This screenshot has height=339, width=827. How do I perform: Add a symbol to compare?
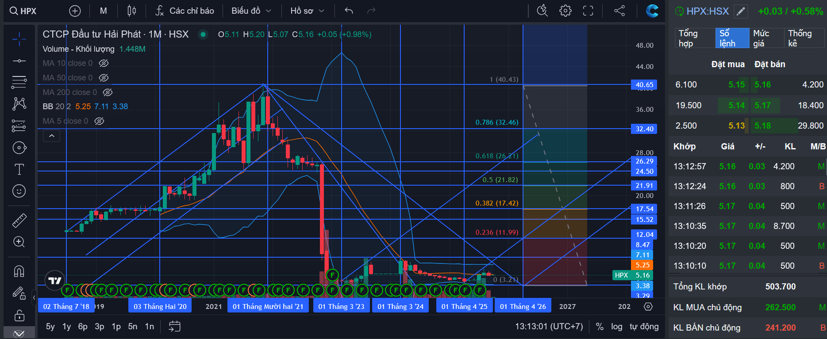click(x=75, y=11)
